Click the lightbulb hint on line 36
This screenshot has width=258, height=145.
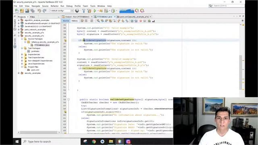click(65, 40)
